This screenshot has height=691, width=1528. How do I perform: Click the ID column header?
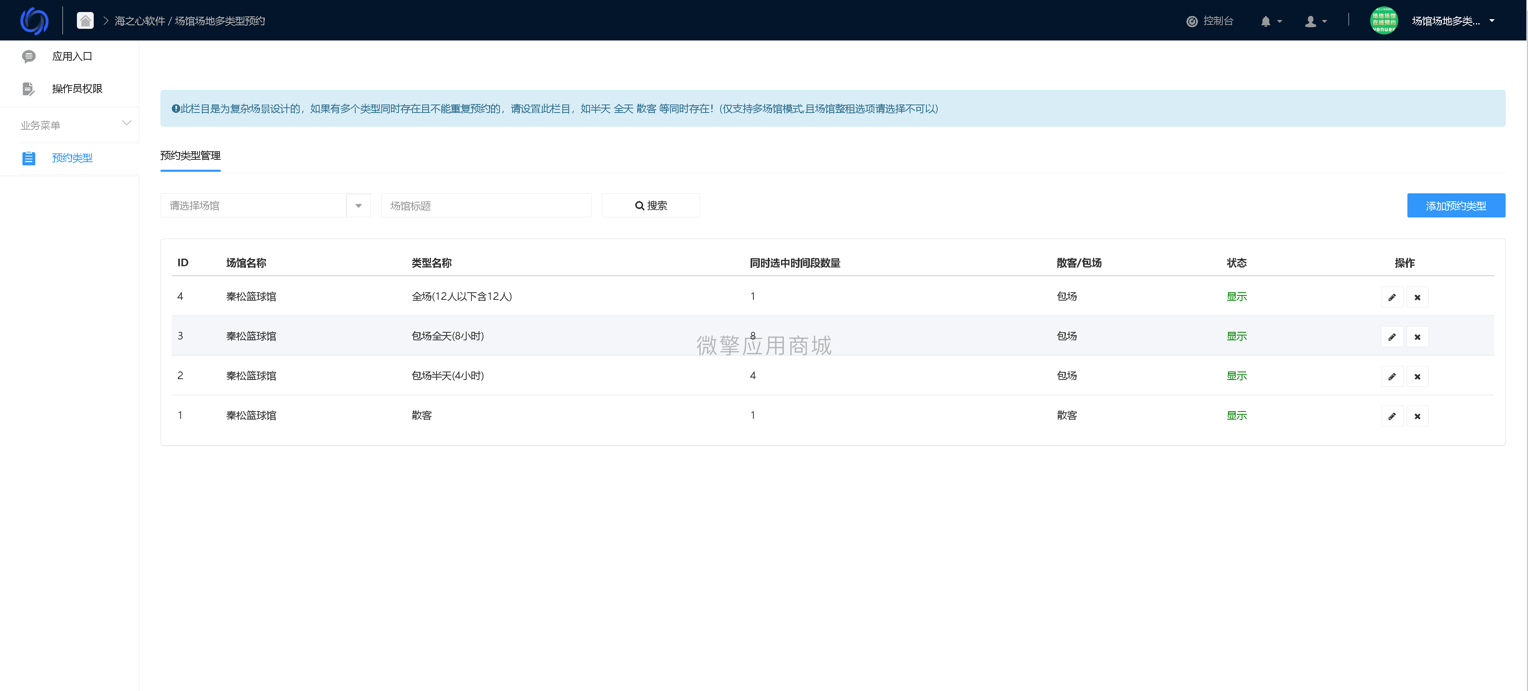[x=183, y=263]
